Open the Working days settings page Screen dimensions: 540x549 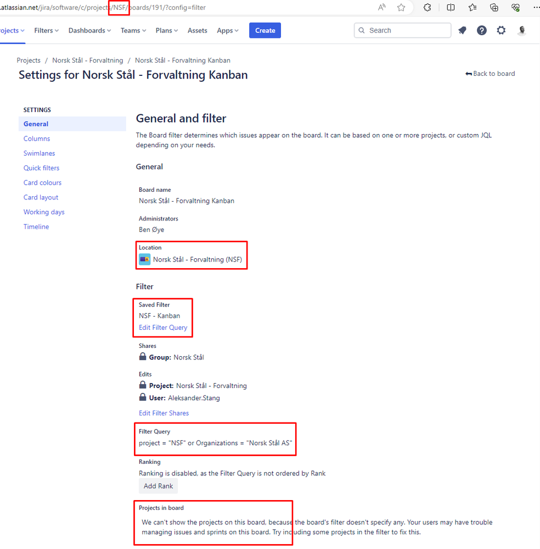(44, 212)
